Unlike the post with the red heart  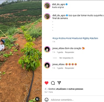(47, 83)
